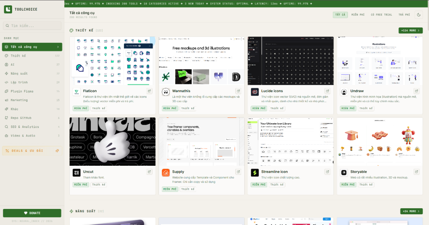This screenshot has height=225, width=429.
Task: Click the Streamline icon card title
Action: coord(275,172)
